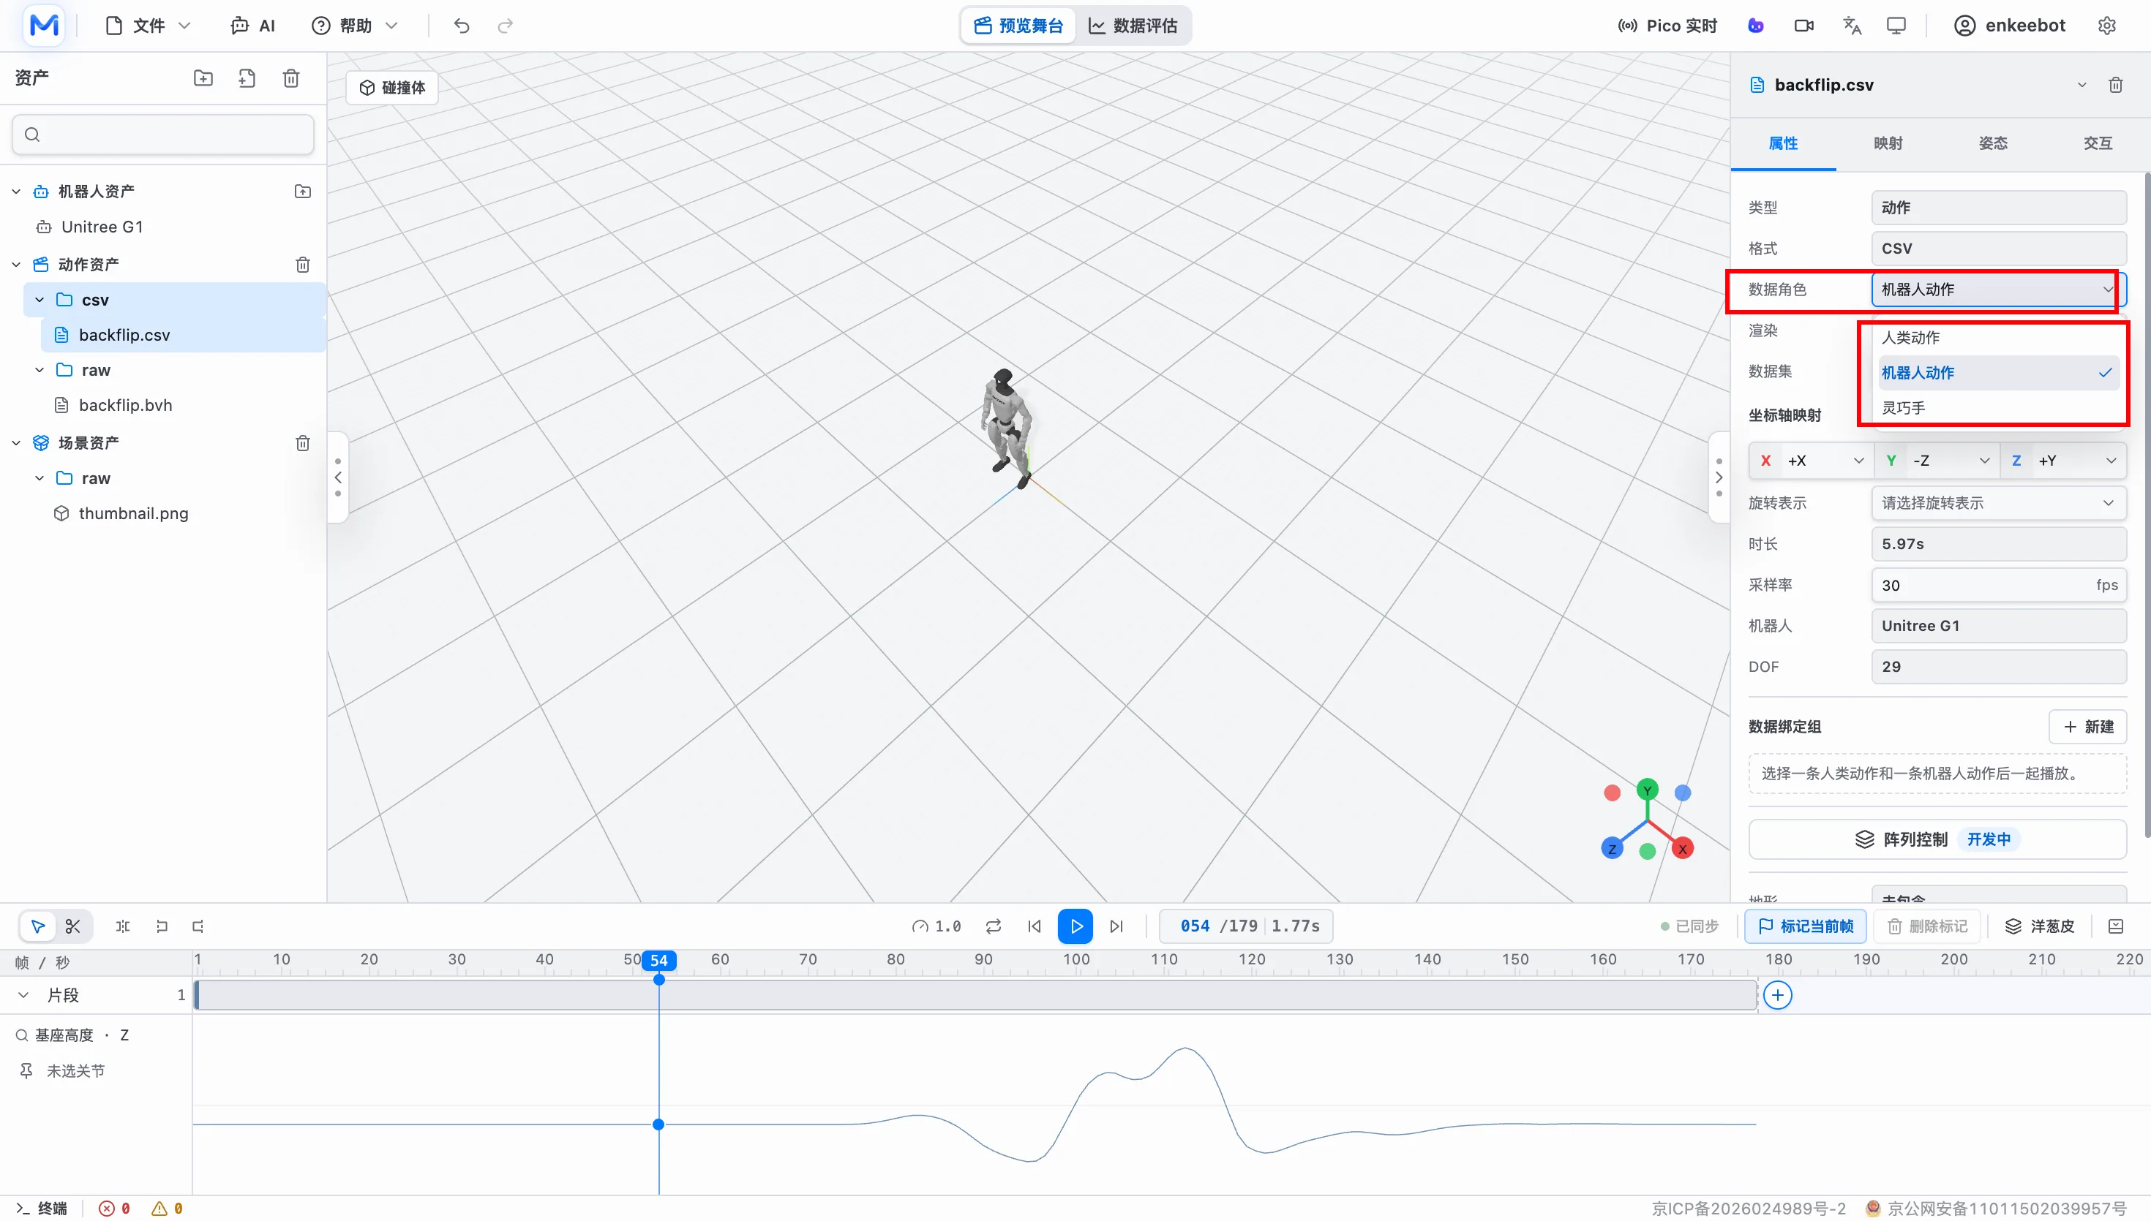The image size is (2151, 1221).
Task: Delete the 场景资产 section contents
Action: point(303,443)
